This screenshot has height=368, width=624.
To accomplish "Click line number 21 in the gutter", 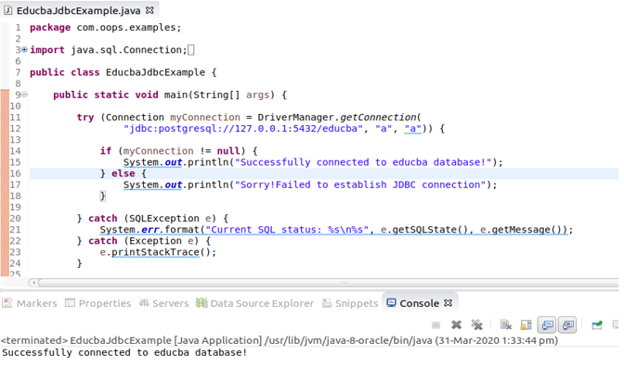I will (x=15, y=230).
